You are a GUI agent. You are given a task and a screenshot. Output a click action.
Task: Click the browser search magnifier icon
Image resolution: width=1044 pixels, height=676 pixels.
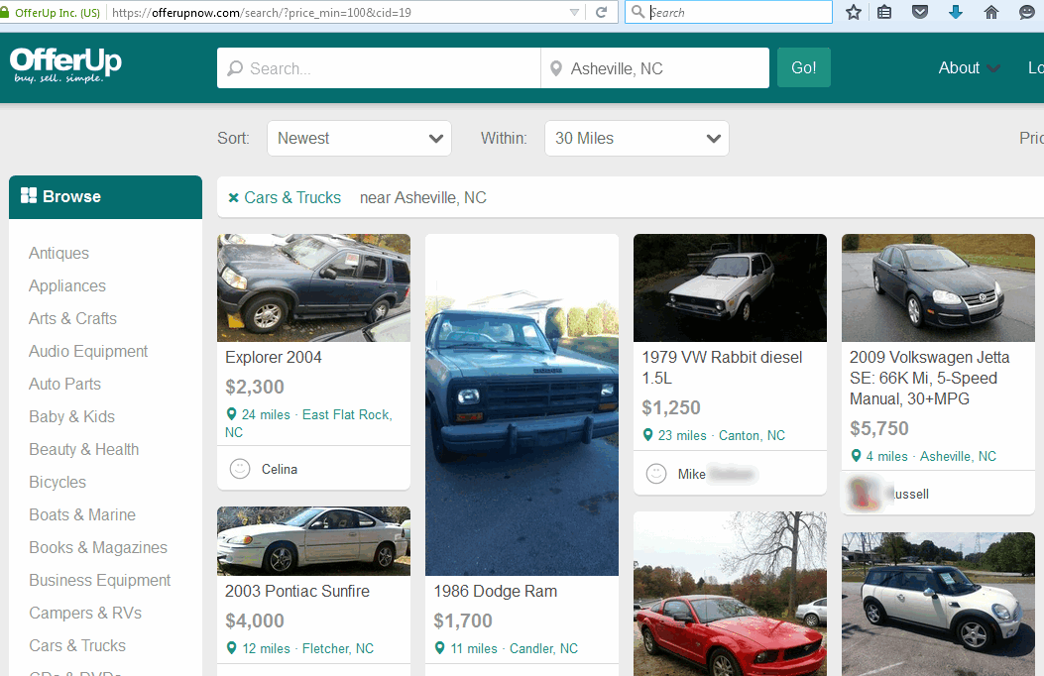pos(638,12)
